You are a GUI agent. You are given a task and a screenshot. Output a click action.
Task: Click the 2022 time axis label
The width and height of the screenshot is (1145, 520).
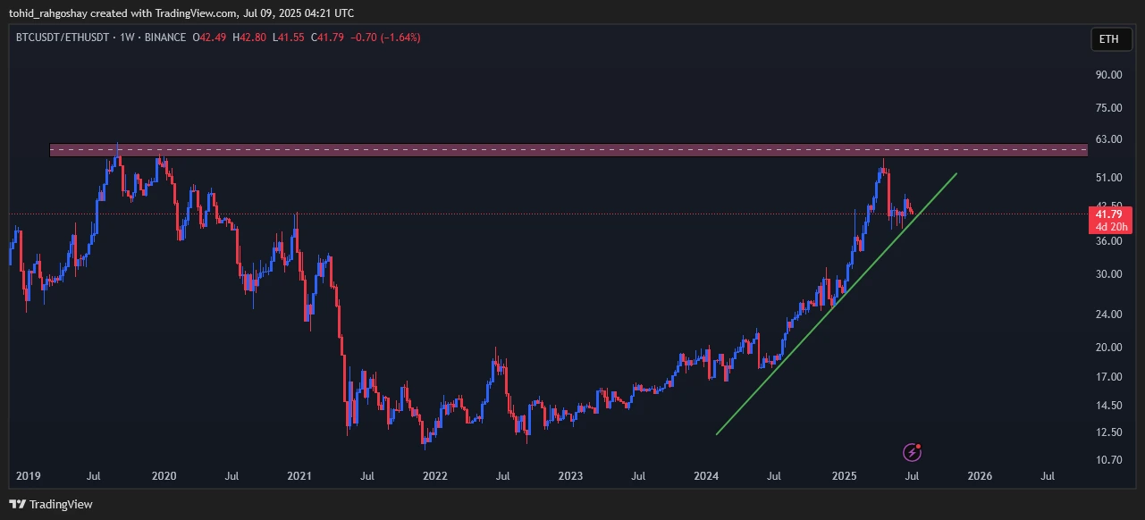435,477
